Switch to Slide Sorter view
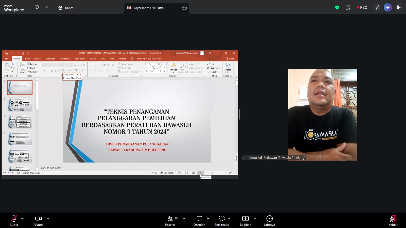The width and height of the screenshot is (406, 228). point(187,173)
